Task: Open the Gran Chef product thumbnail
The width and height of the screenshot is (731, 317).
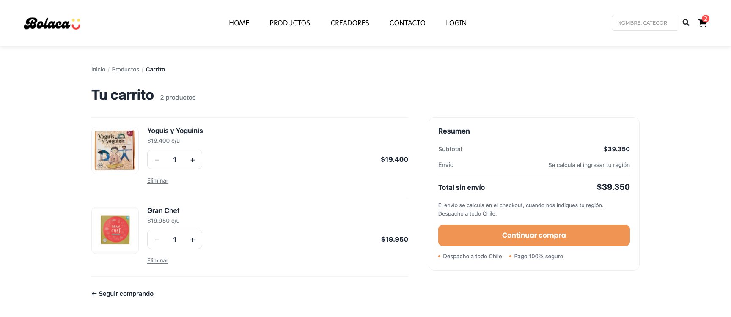Action: tap(115, 230)
